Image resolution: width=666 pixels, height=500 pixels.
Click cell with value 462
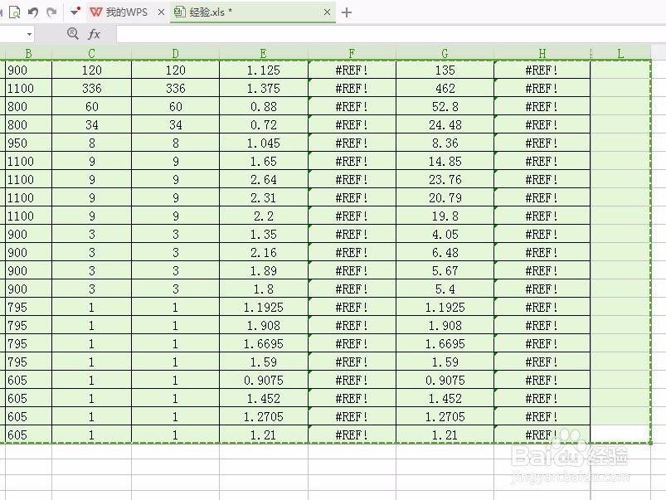445,89
